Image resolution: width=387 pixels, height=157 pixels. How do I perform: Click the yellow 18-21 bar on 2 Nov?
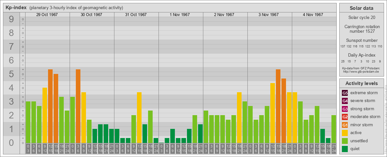tap(239, 117)
